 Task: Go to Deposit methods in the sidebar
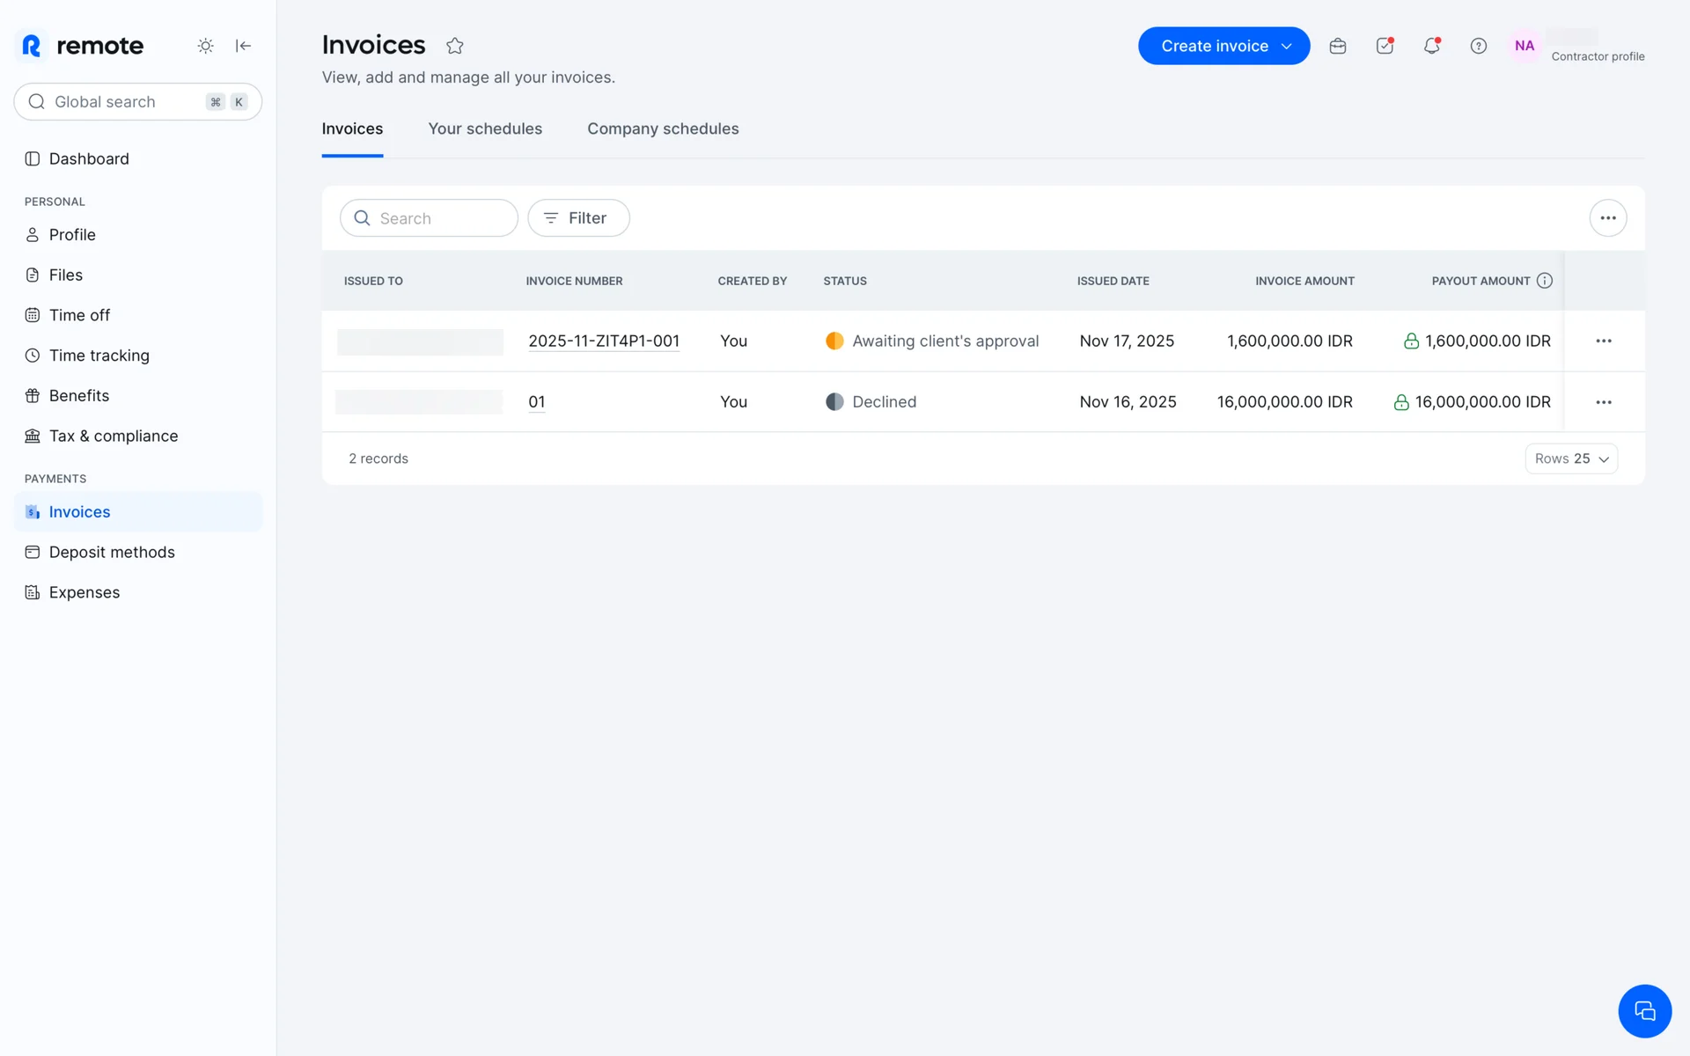112,553
